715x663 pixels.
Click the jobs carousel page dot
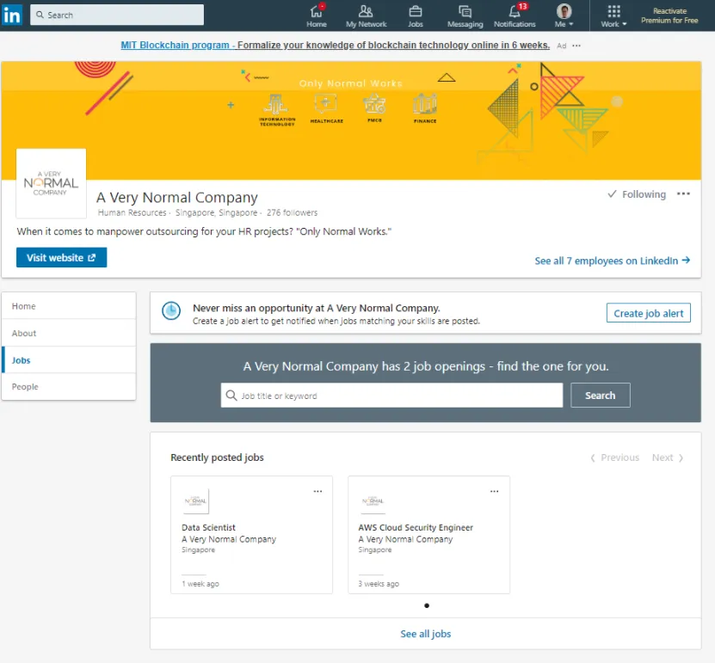click(x=427, y=605)
